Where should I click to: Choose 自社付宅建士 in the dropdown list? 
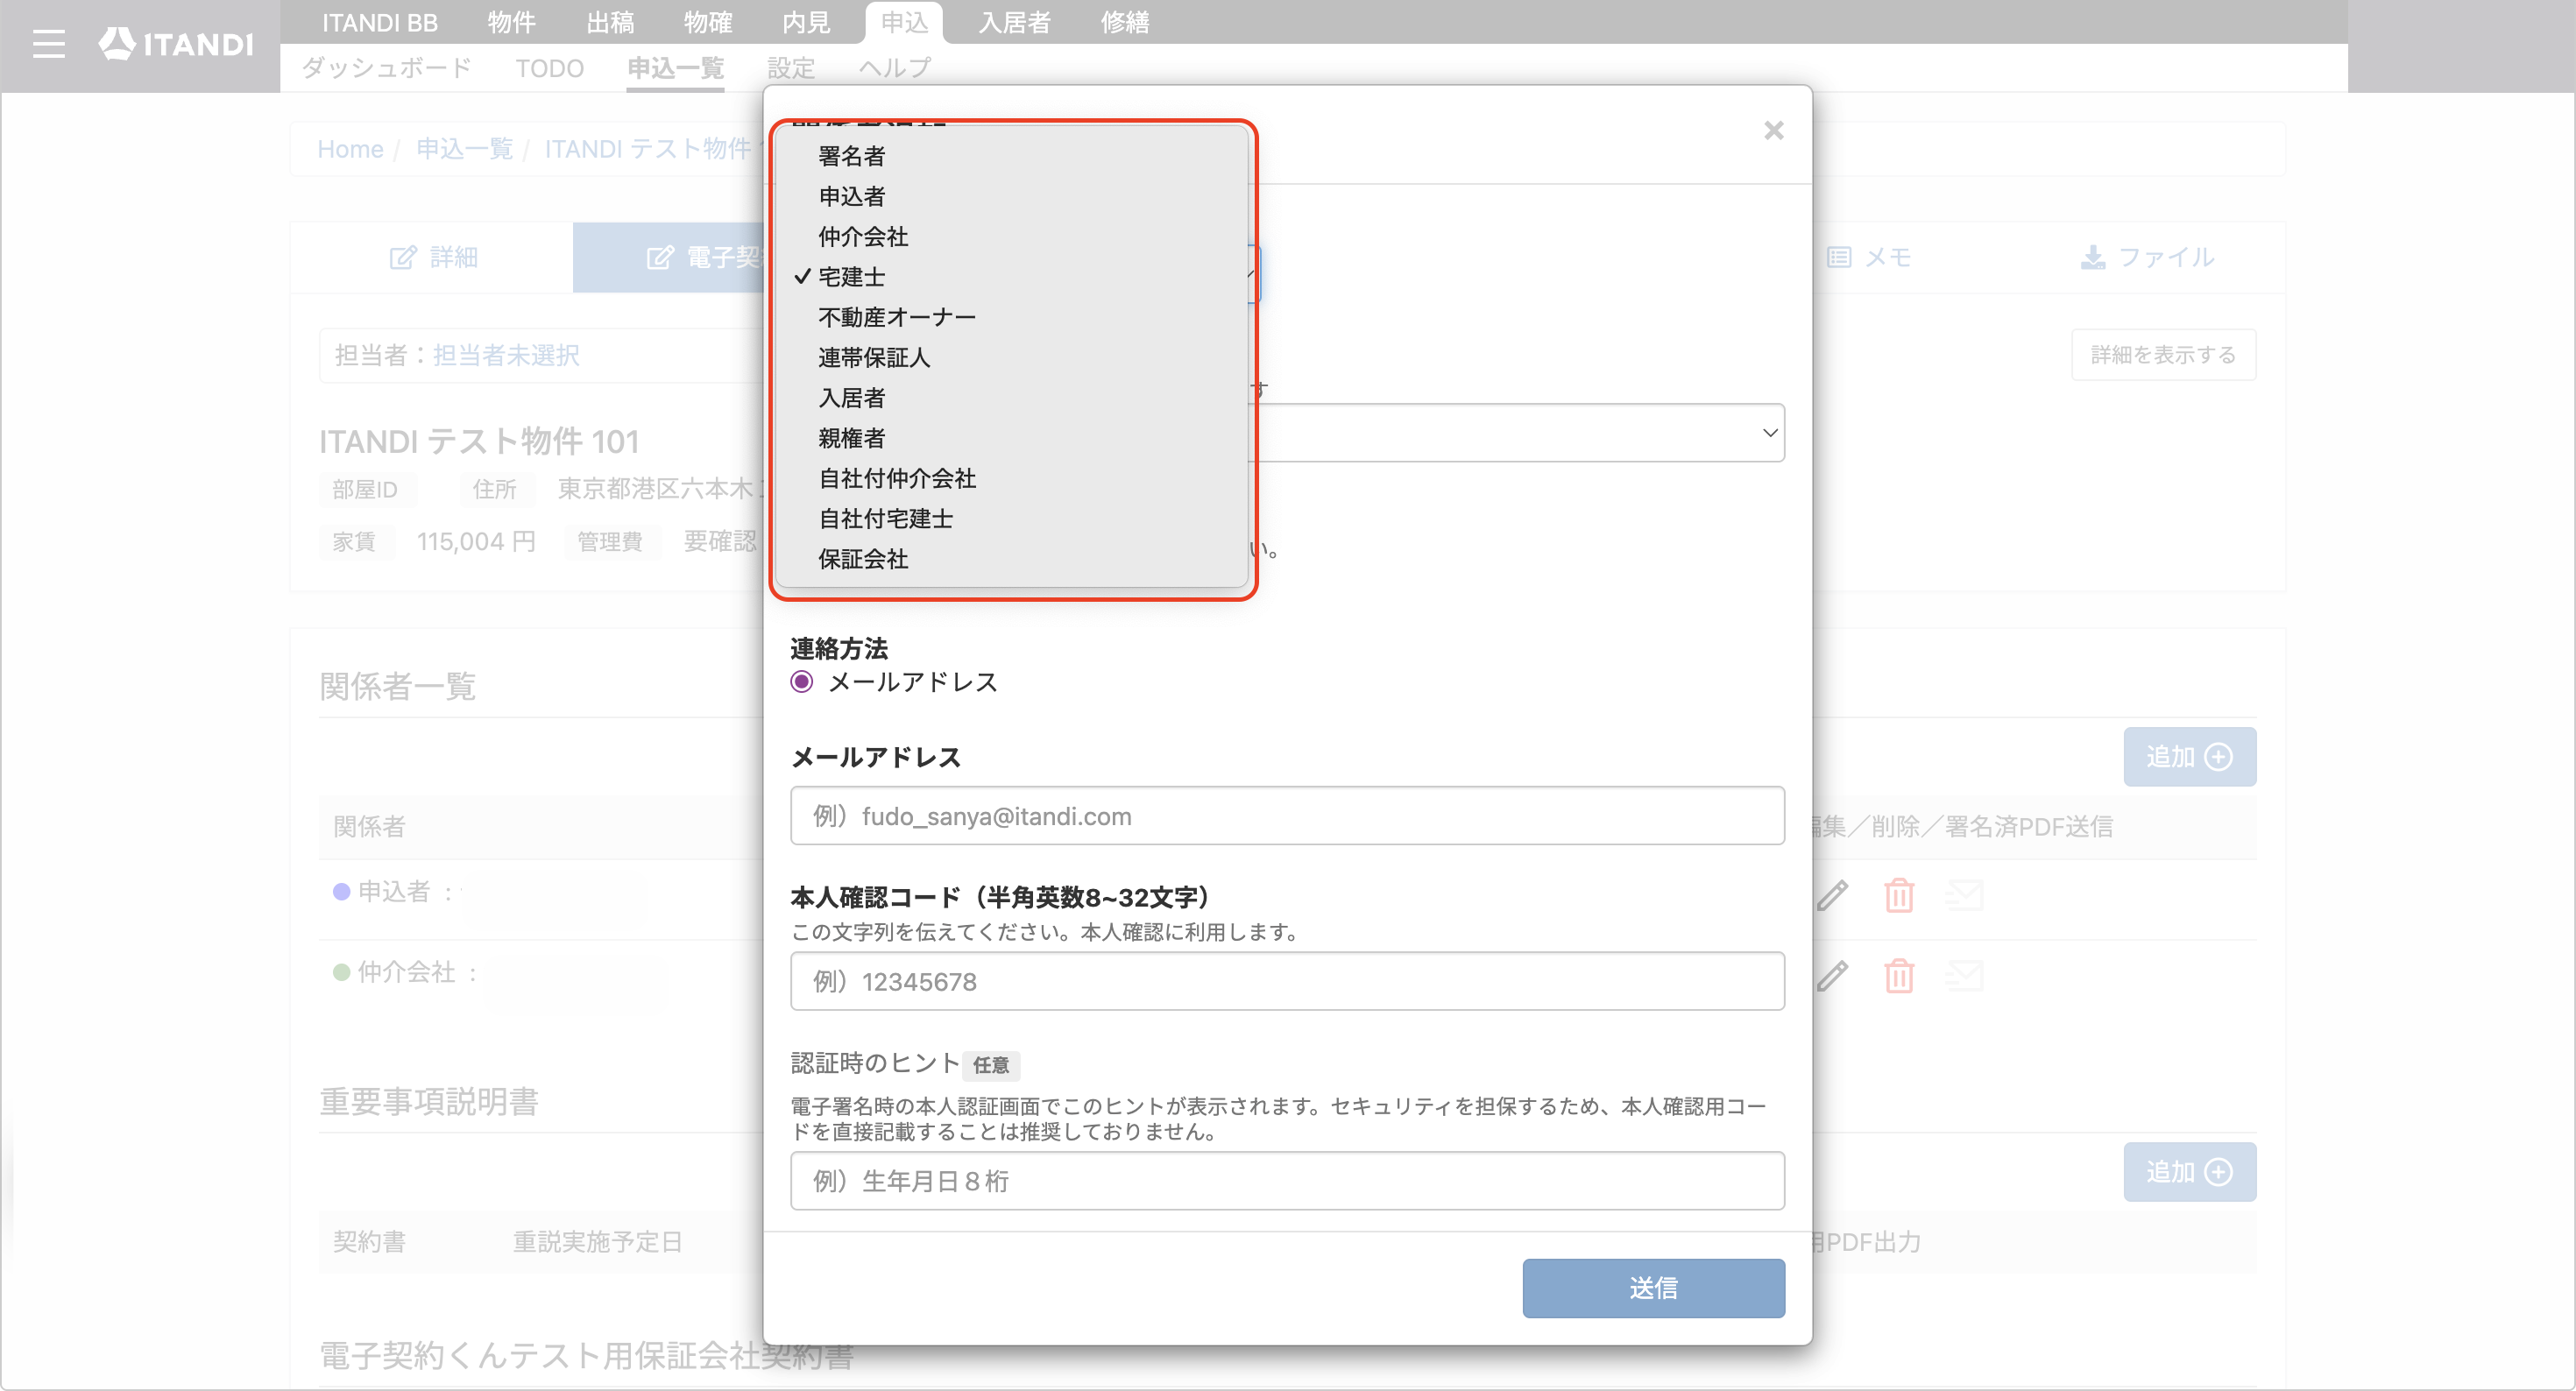pos(1012,519)
